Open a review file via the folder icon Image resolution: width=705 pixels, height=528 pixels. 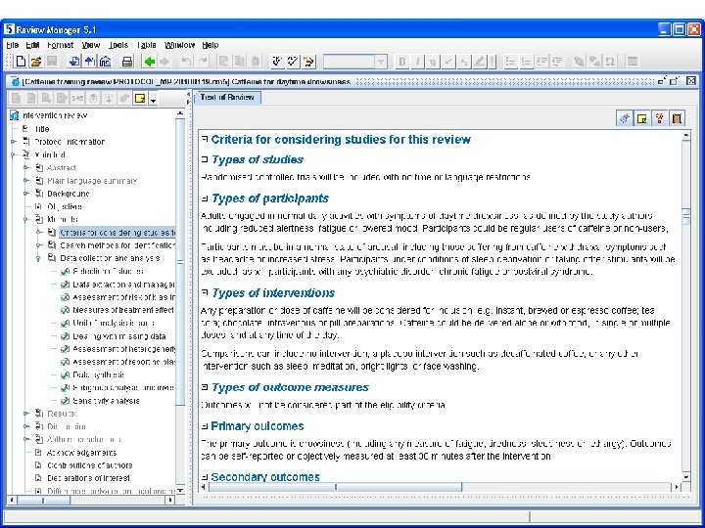(x=36, y=62)
